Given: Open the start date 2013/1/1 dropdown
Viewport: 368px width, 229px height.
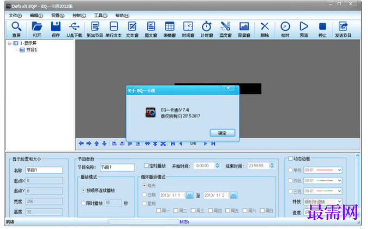Looking at the screenshot, I should (x=189, y=195).
